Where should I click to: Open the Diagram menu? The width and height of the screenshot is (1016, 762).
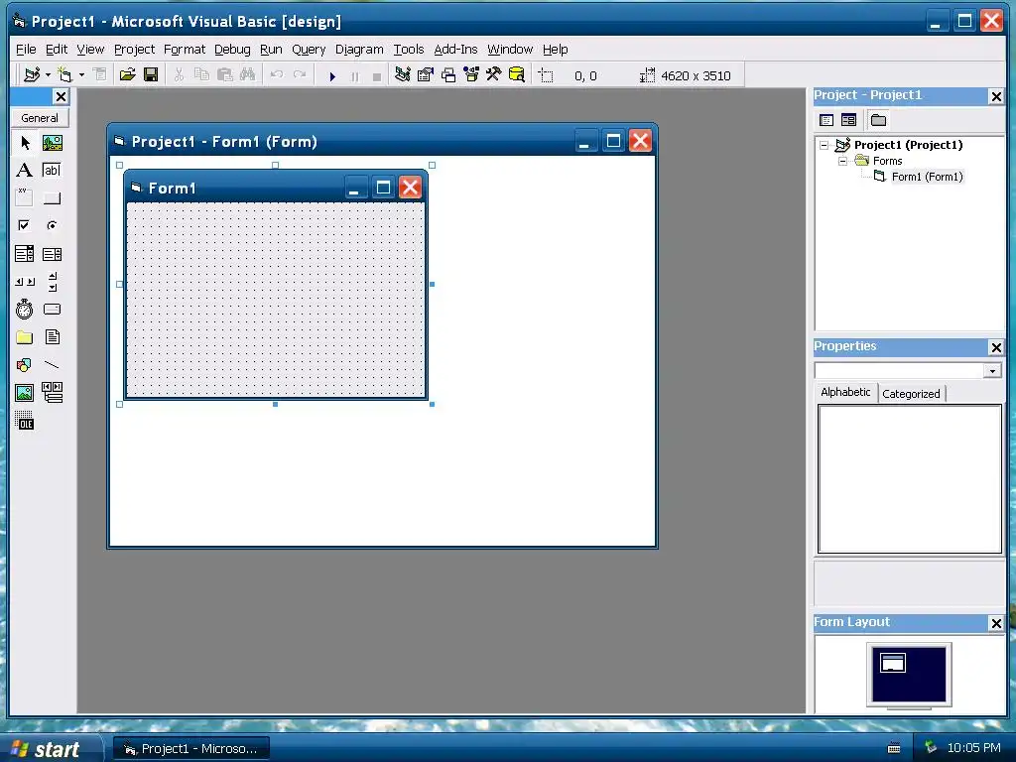pos(359,50)
